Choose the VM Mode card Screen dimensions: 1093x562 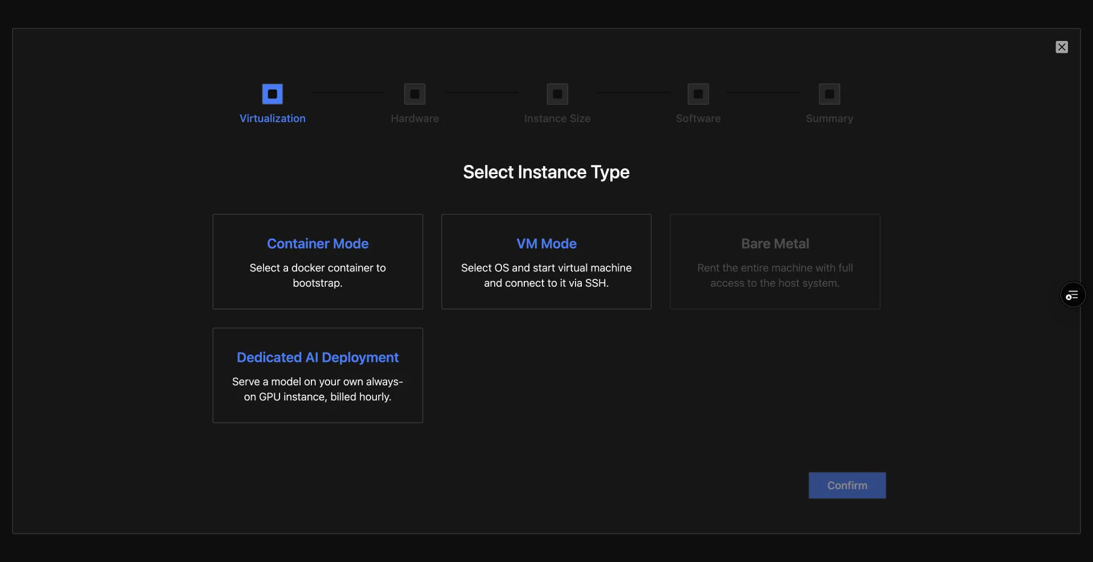(546, 262)
